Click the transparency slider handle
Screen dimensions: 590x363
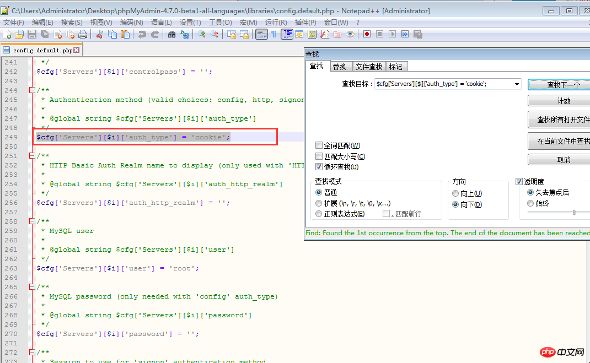574,212
